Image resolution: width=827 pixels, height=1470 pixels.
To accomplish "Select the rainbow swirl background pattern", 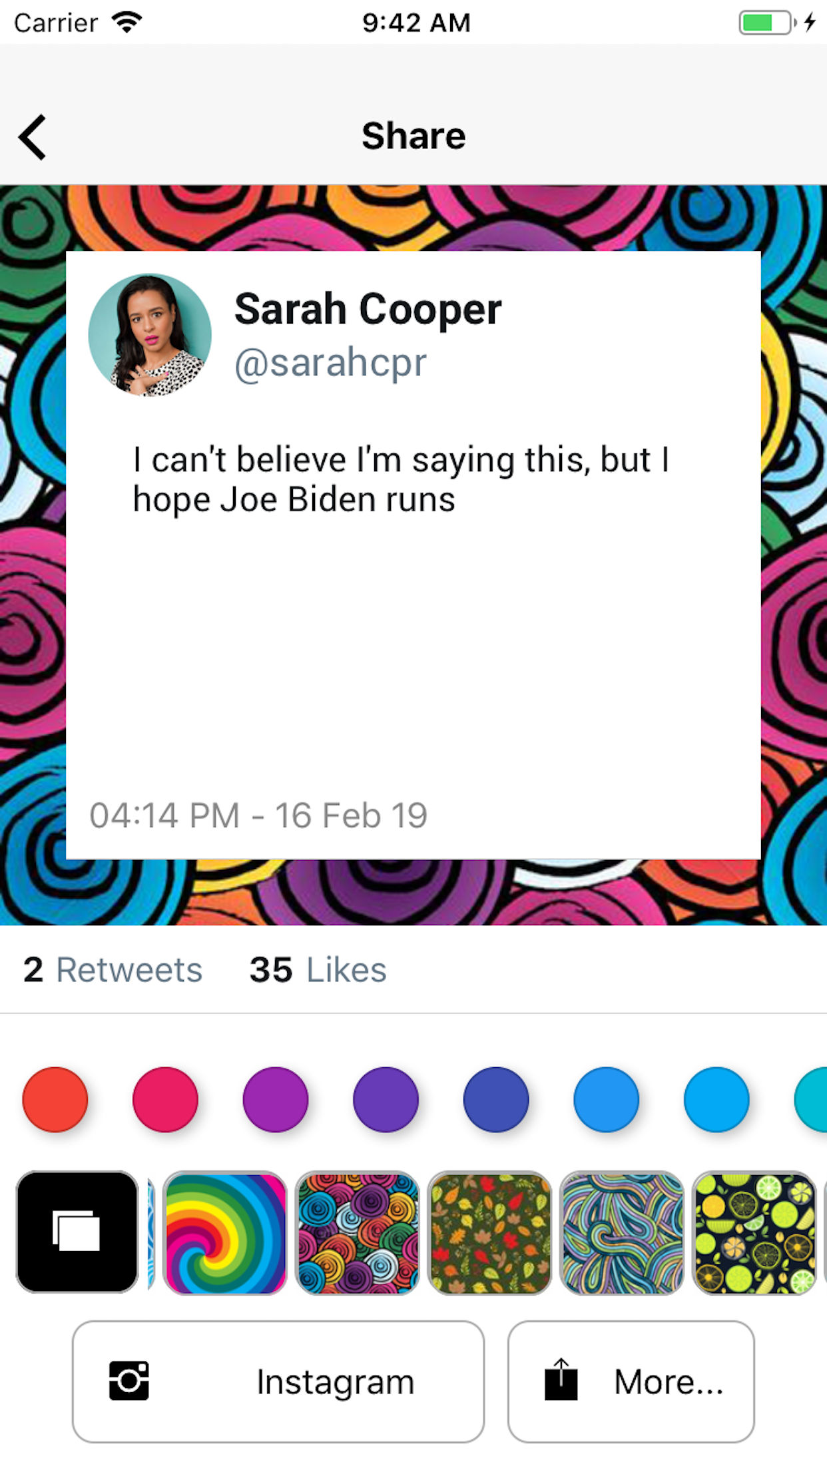I will pyautogui.click(x=225, y=1232).
